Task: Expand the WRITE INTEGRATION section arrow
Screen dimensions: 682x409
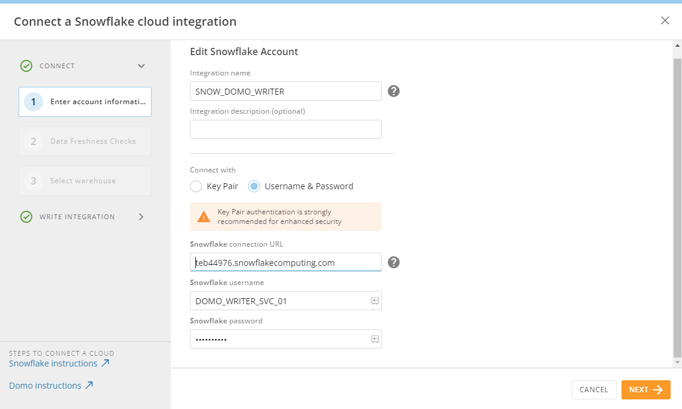Action: 141,217
